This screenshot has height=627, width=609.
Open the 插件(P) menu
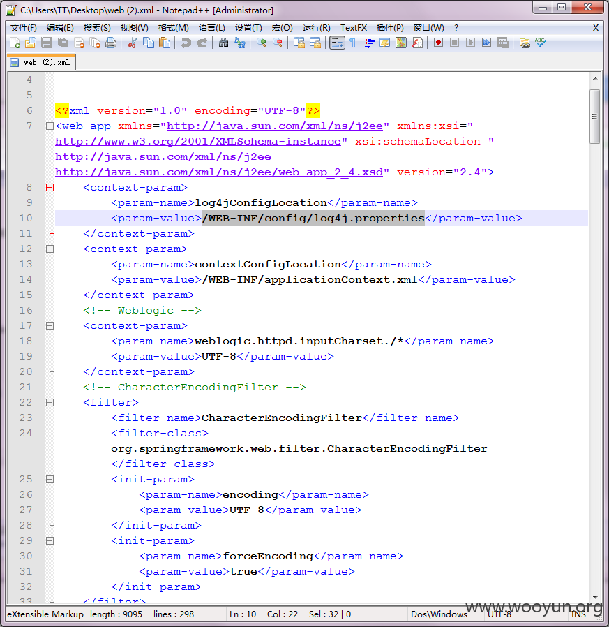[390, 28]
